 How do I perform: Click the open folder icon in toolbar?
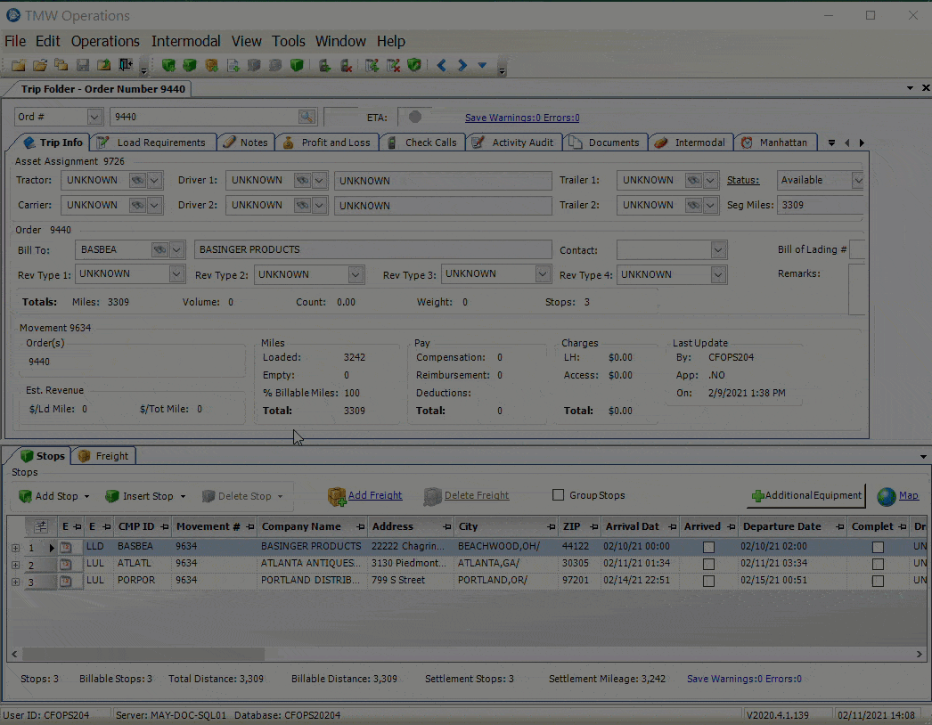[x=39, y=65]
